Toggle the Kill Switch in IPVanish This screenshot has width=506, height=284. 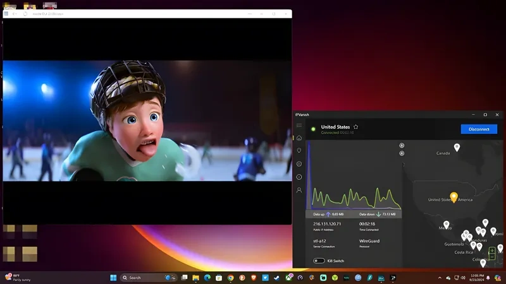(319, 261)
